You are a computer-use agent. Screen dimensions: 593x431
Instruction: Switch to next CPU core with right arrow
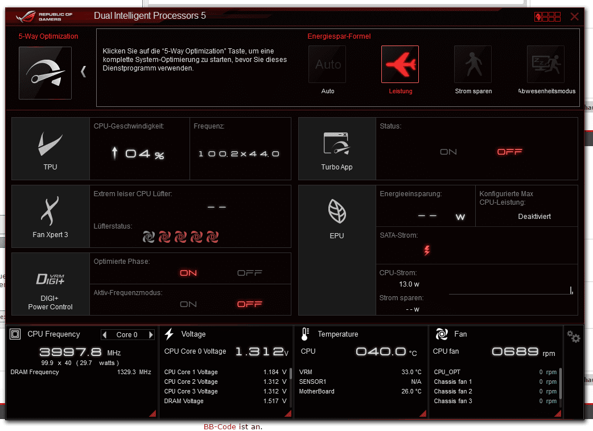(x=151, y=335)
